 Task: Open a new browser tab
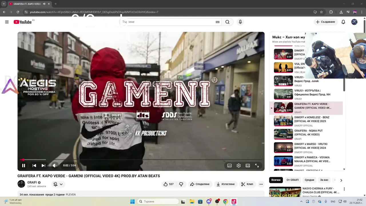pos(55,4)
